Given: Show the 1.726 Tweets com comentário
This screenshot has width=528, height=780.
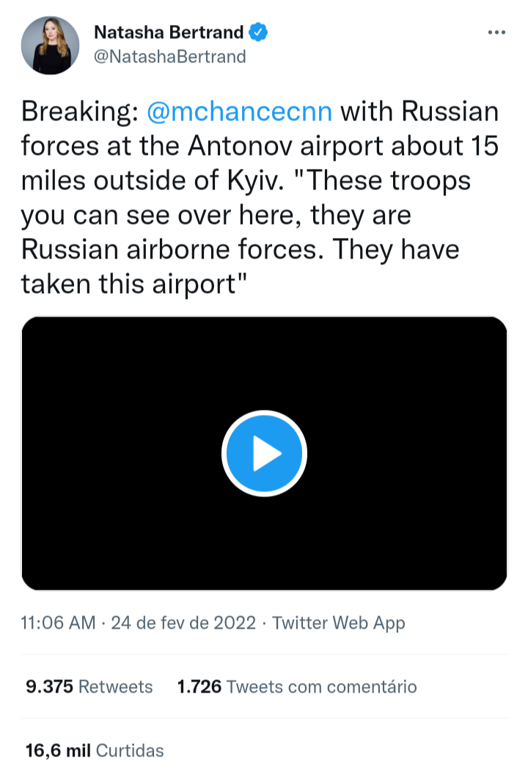Looking at the screenshot, I should (x=297, y=687).
